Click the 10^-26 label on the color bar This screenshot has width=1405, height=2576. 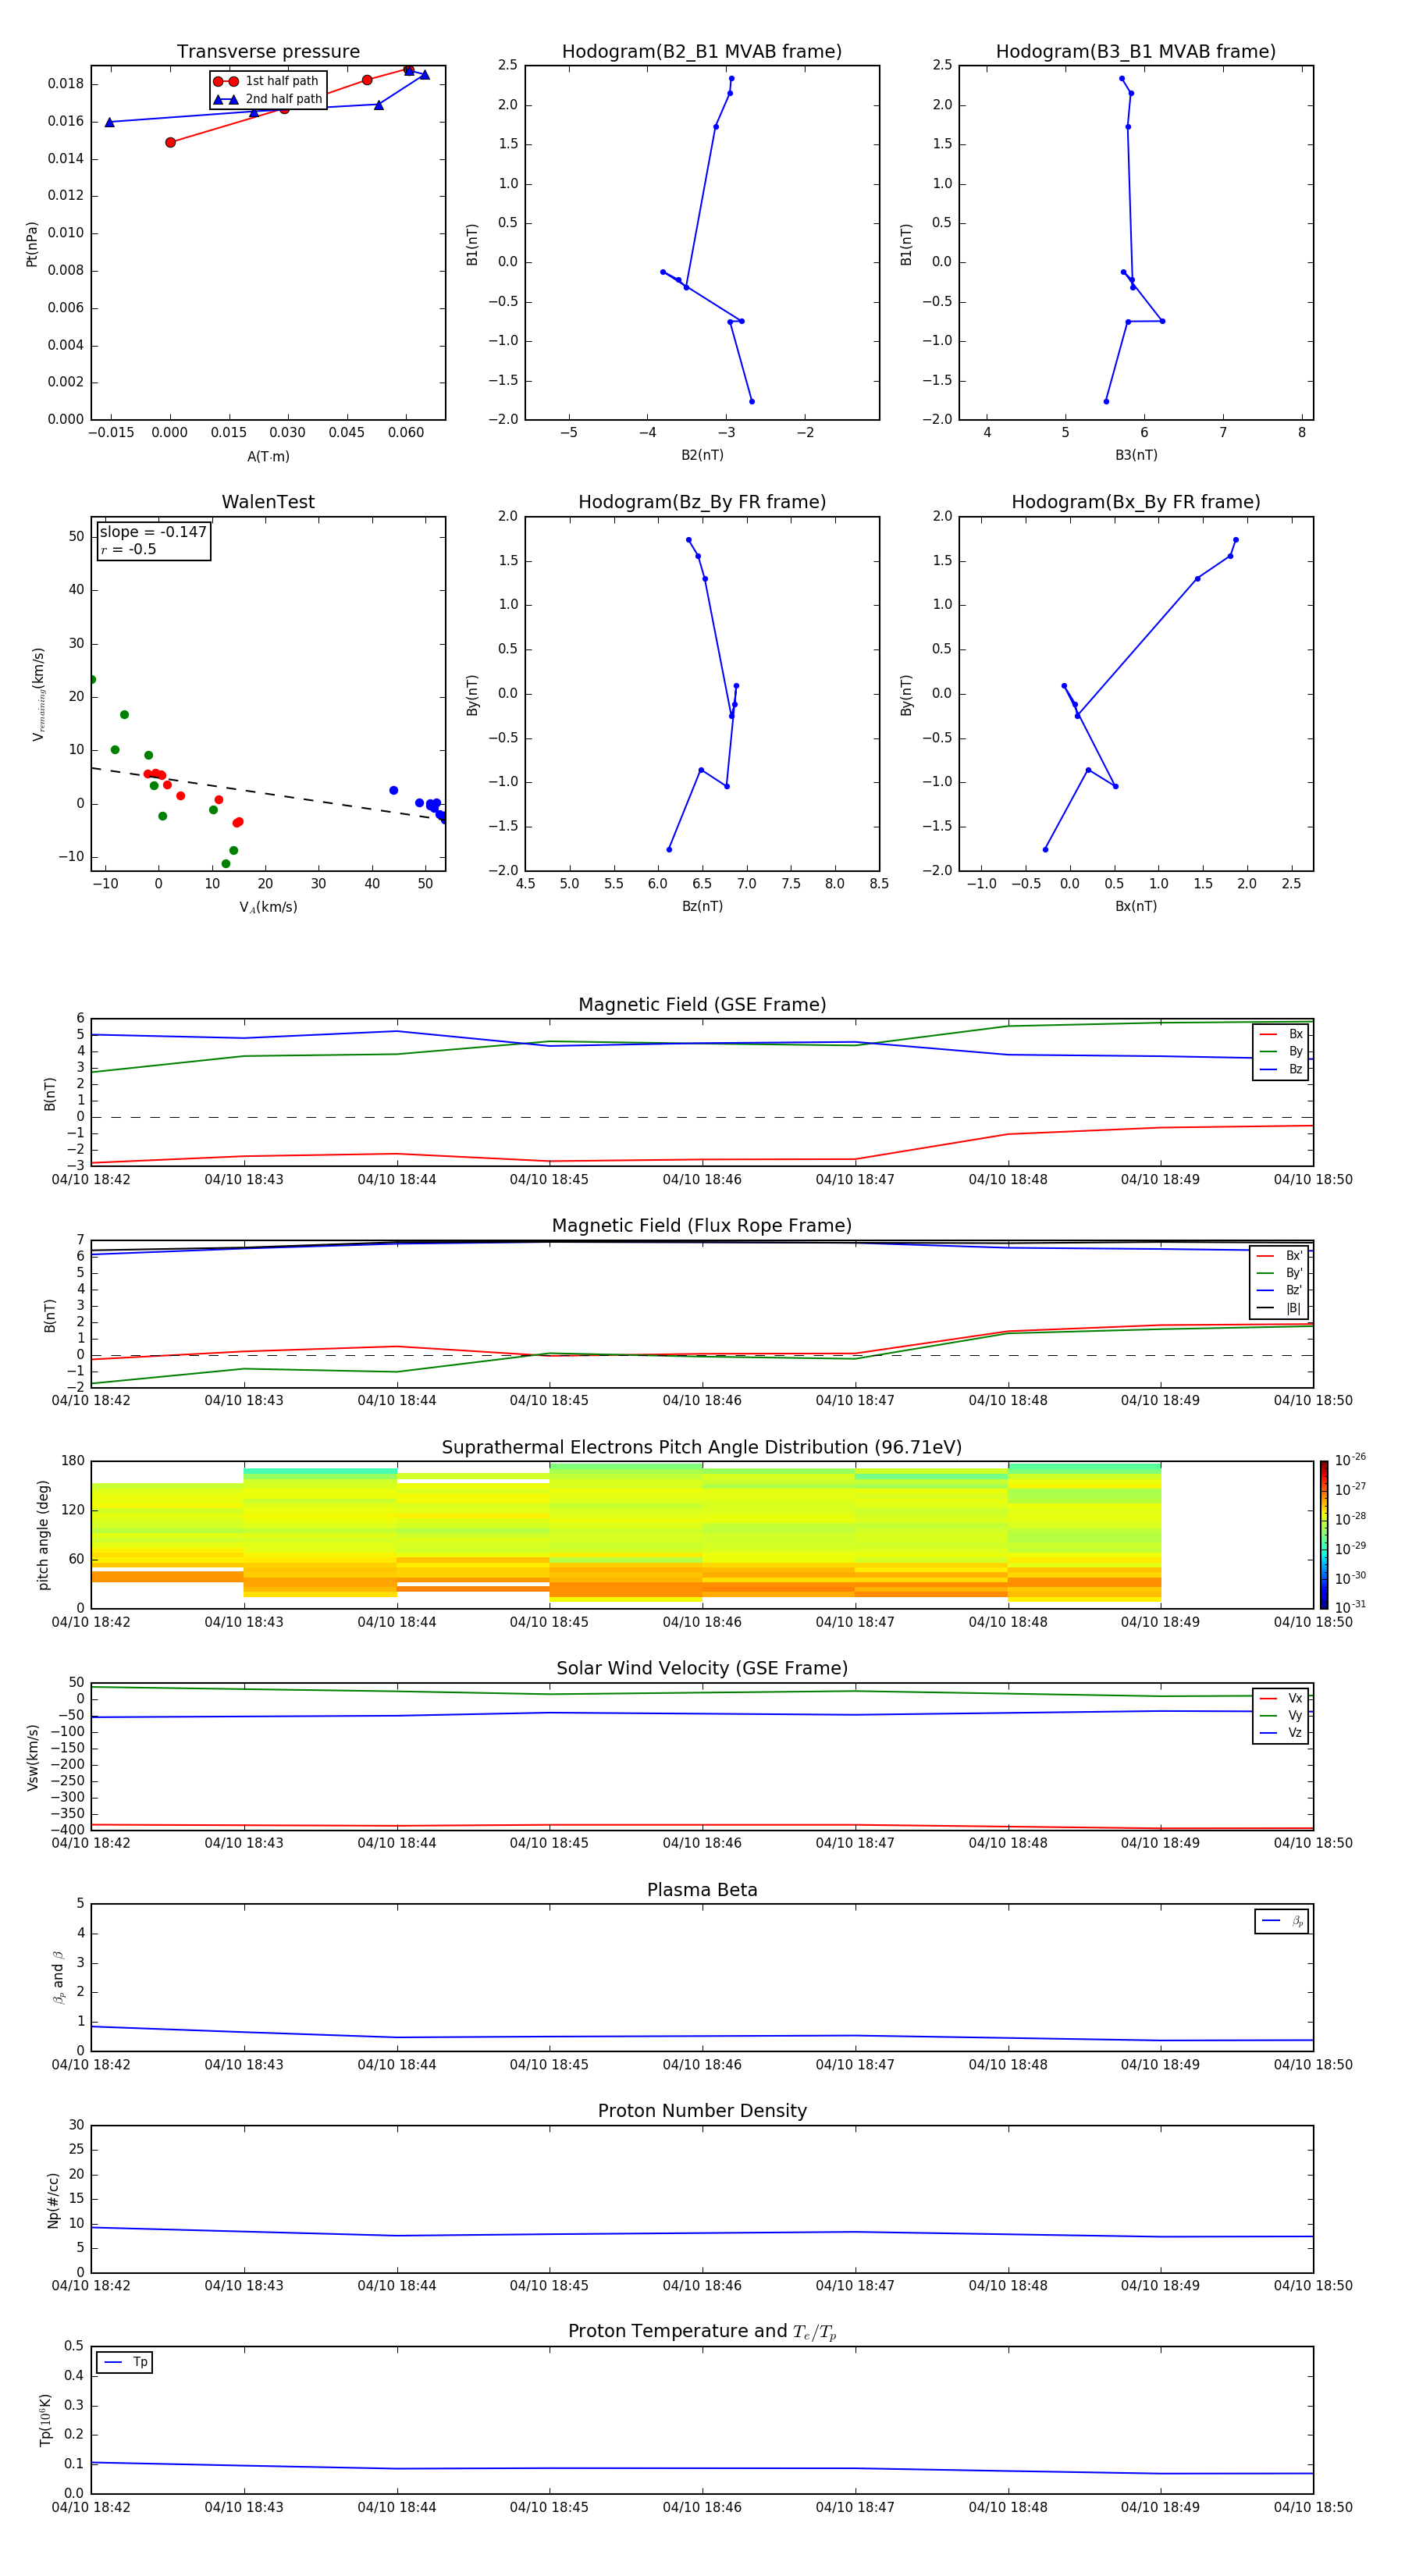[x=1350, y=1460]
